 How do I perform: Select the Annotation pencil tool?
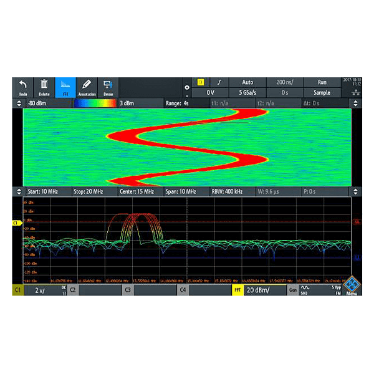pos(87,87)
